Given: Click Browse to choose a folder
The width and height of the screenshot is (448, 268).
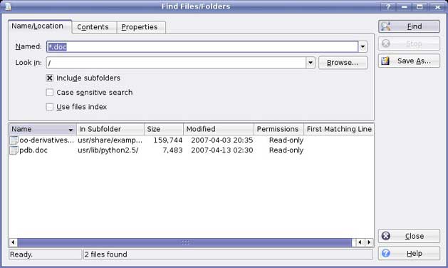Looking at the screenshot, I should coord(343,63).
